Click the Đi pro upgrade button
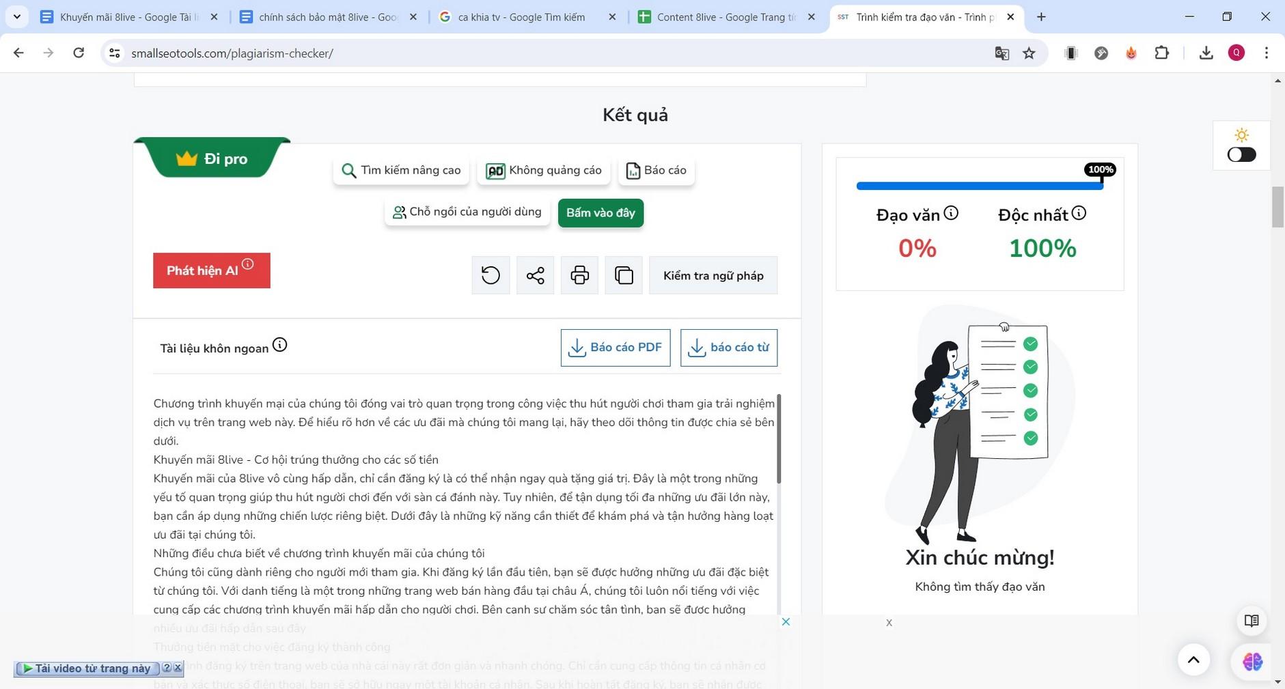The height and width of the screenshot is (689, 1285). point(212,158)
